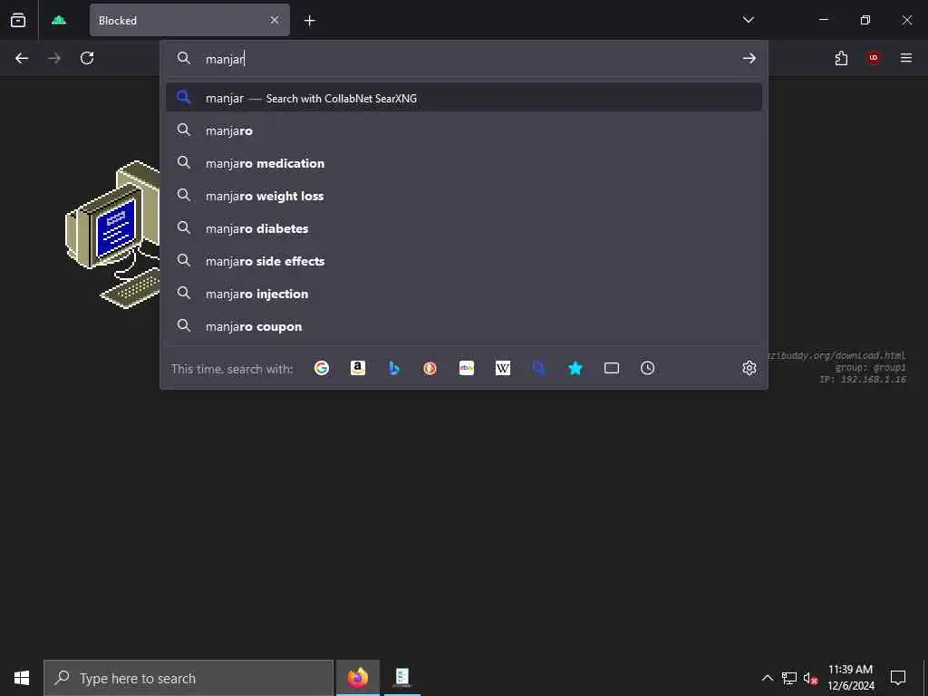
Task: Search this time with DuckDuckGo
Action: pos(430,368)
